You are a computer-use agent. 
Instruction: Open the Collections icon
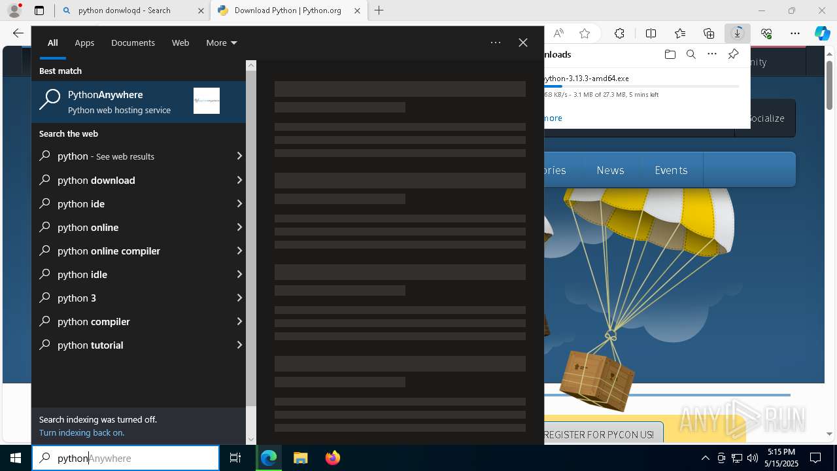pyautogui.click(x=709, y=33)
